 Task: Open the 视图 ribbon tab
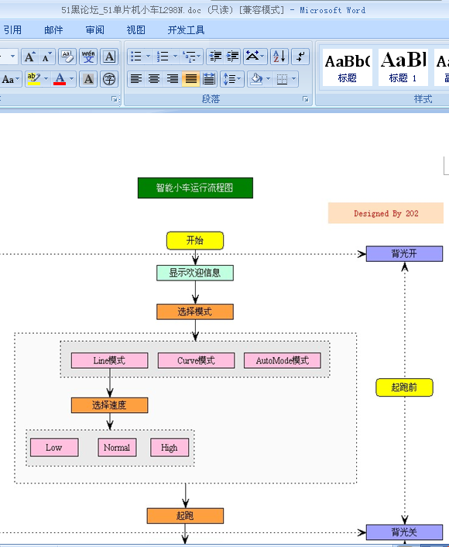[x=136, y=30]
